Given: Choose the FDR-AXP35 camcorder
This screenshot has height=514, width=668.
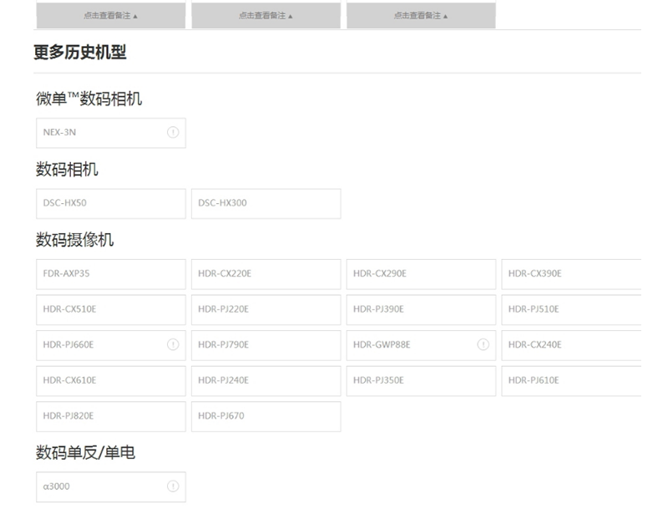Looking at the screenshot, I should 110,274.
